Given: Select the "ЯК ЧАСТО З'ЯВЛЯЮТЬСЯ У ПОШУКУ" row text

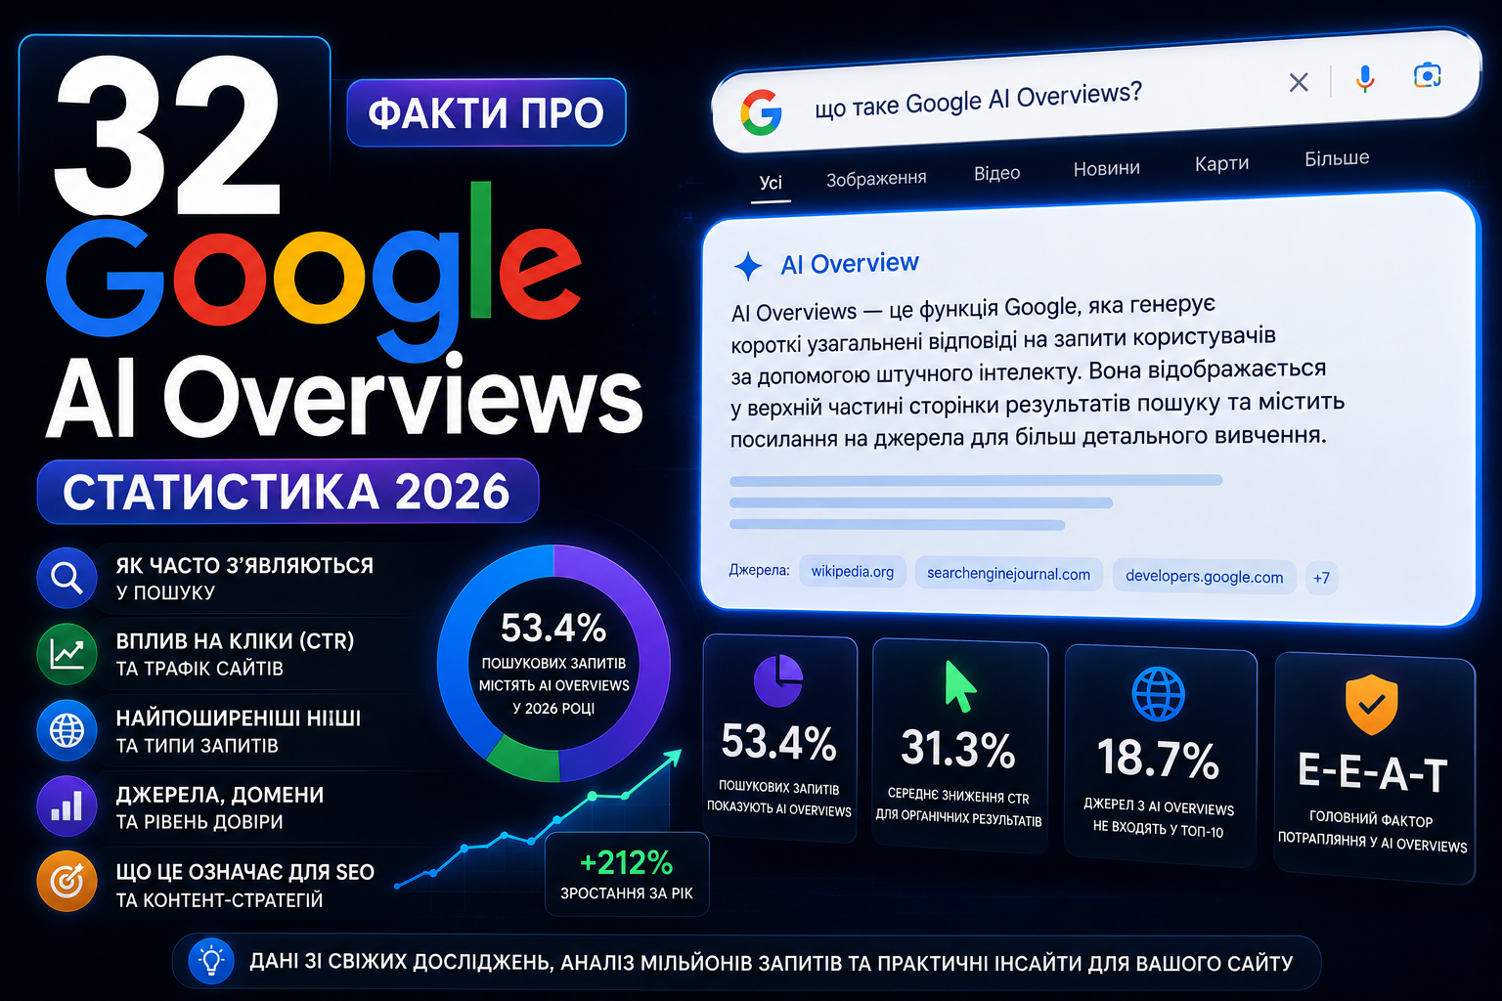Looking at the screenshot, I should pyautogui.click(x=244, y=579).
